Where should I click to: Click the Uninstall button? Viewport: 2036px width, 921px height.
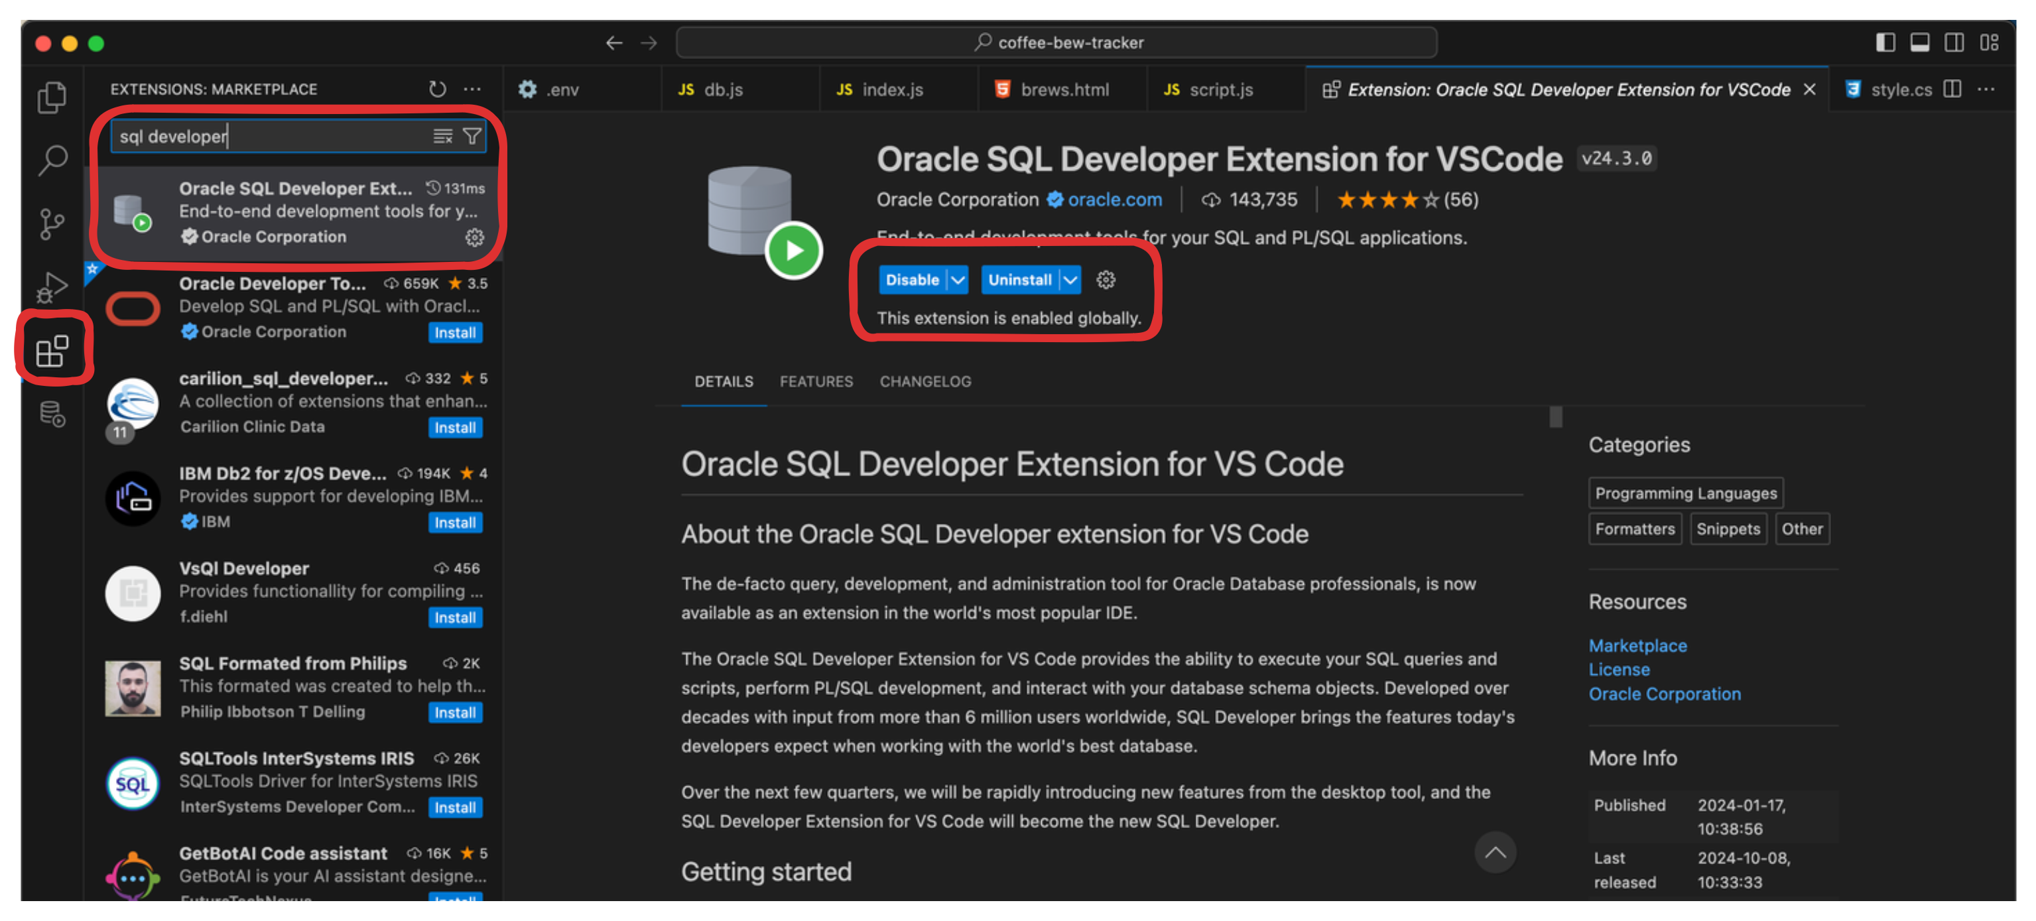(1019, 280)
